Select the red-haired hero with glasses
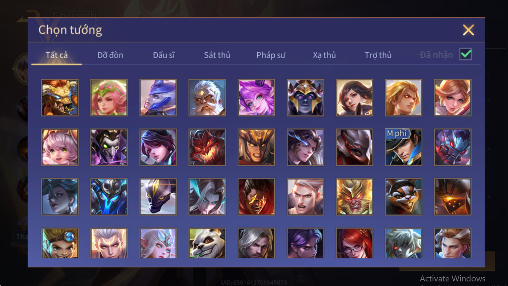508x286 pixels. (x=355, y=243)
